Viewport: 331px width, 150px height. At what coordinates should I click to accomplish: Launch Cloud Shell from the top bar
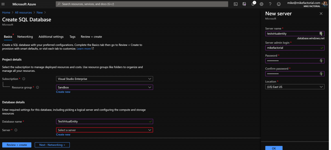tap(236, 4)
